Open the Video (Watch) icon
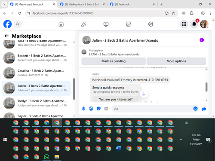This screenshot has height=161, width=215. pyautogui.click(x=106, y=24)
